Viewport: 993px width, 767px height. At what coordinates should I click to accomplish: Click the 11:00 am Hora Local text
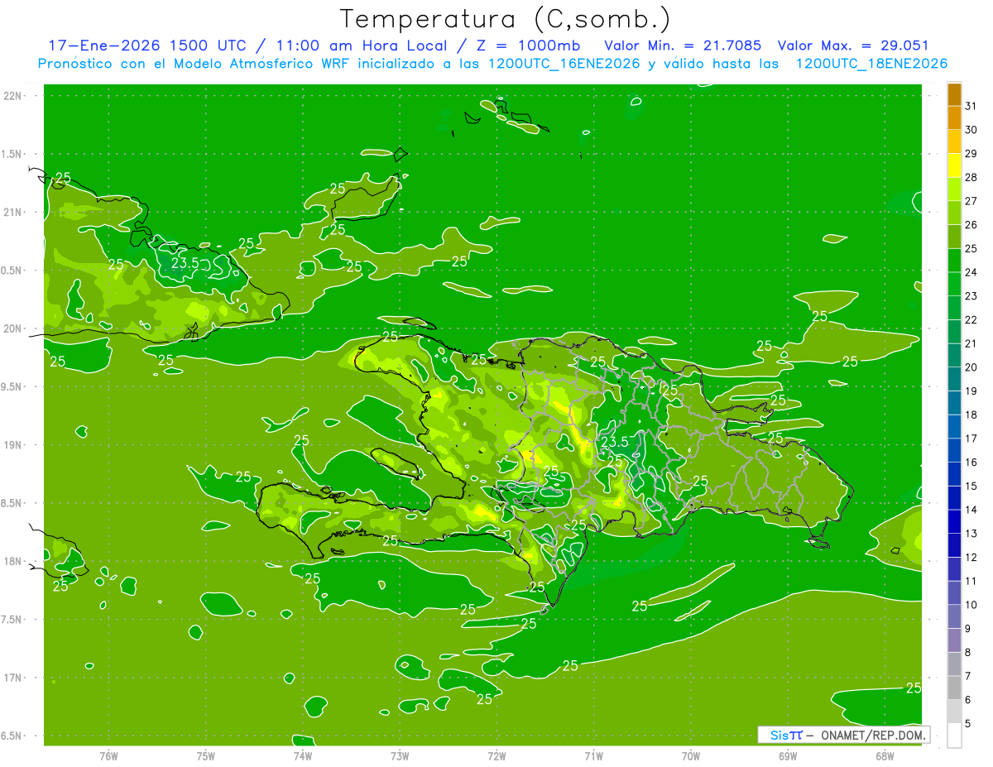(x=372, y=46)
